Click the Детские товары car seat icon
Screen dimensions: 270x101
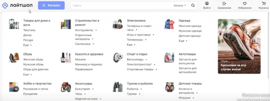(x=170, y=87)
